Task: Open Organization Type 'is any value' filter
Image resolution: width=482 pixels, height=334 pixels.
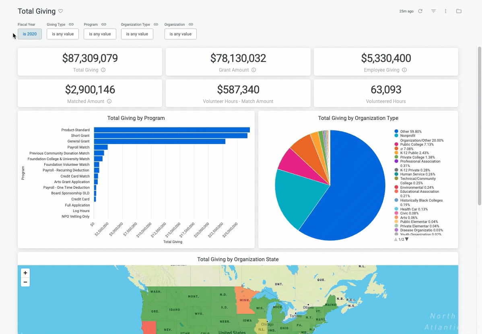Action: [x=137, y=34]
